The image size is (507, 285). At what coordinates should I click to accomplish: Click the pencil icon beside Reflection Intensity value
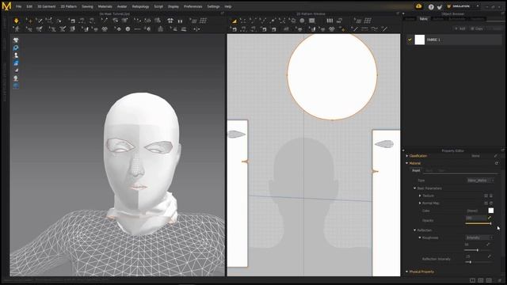tap(490, 256)
